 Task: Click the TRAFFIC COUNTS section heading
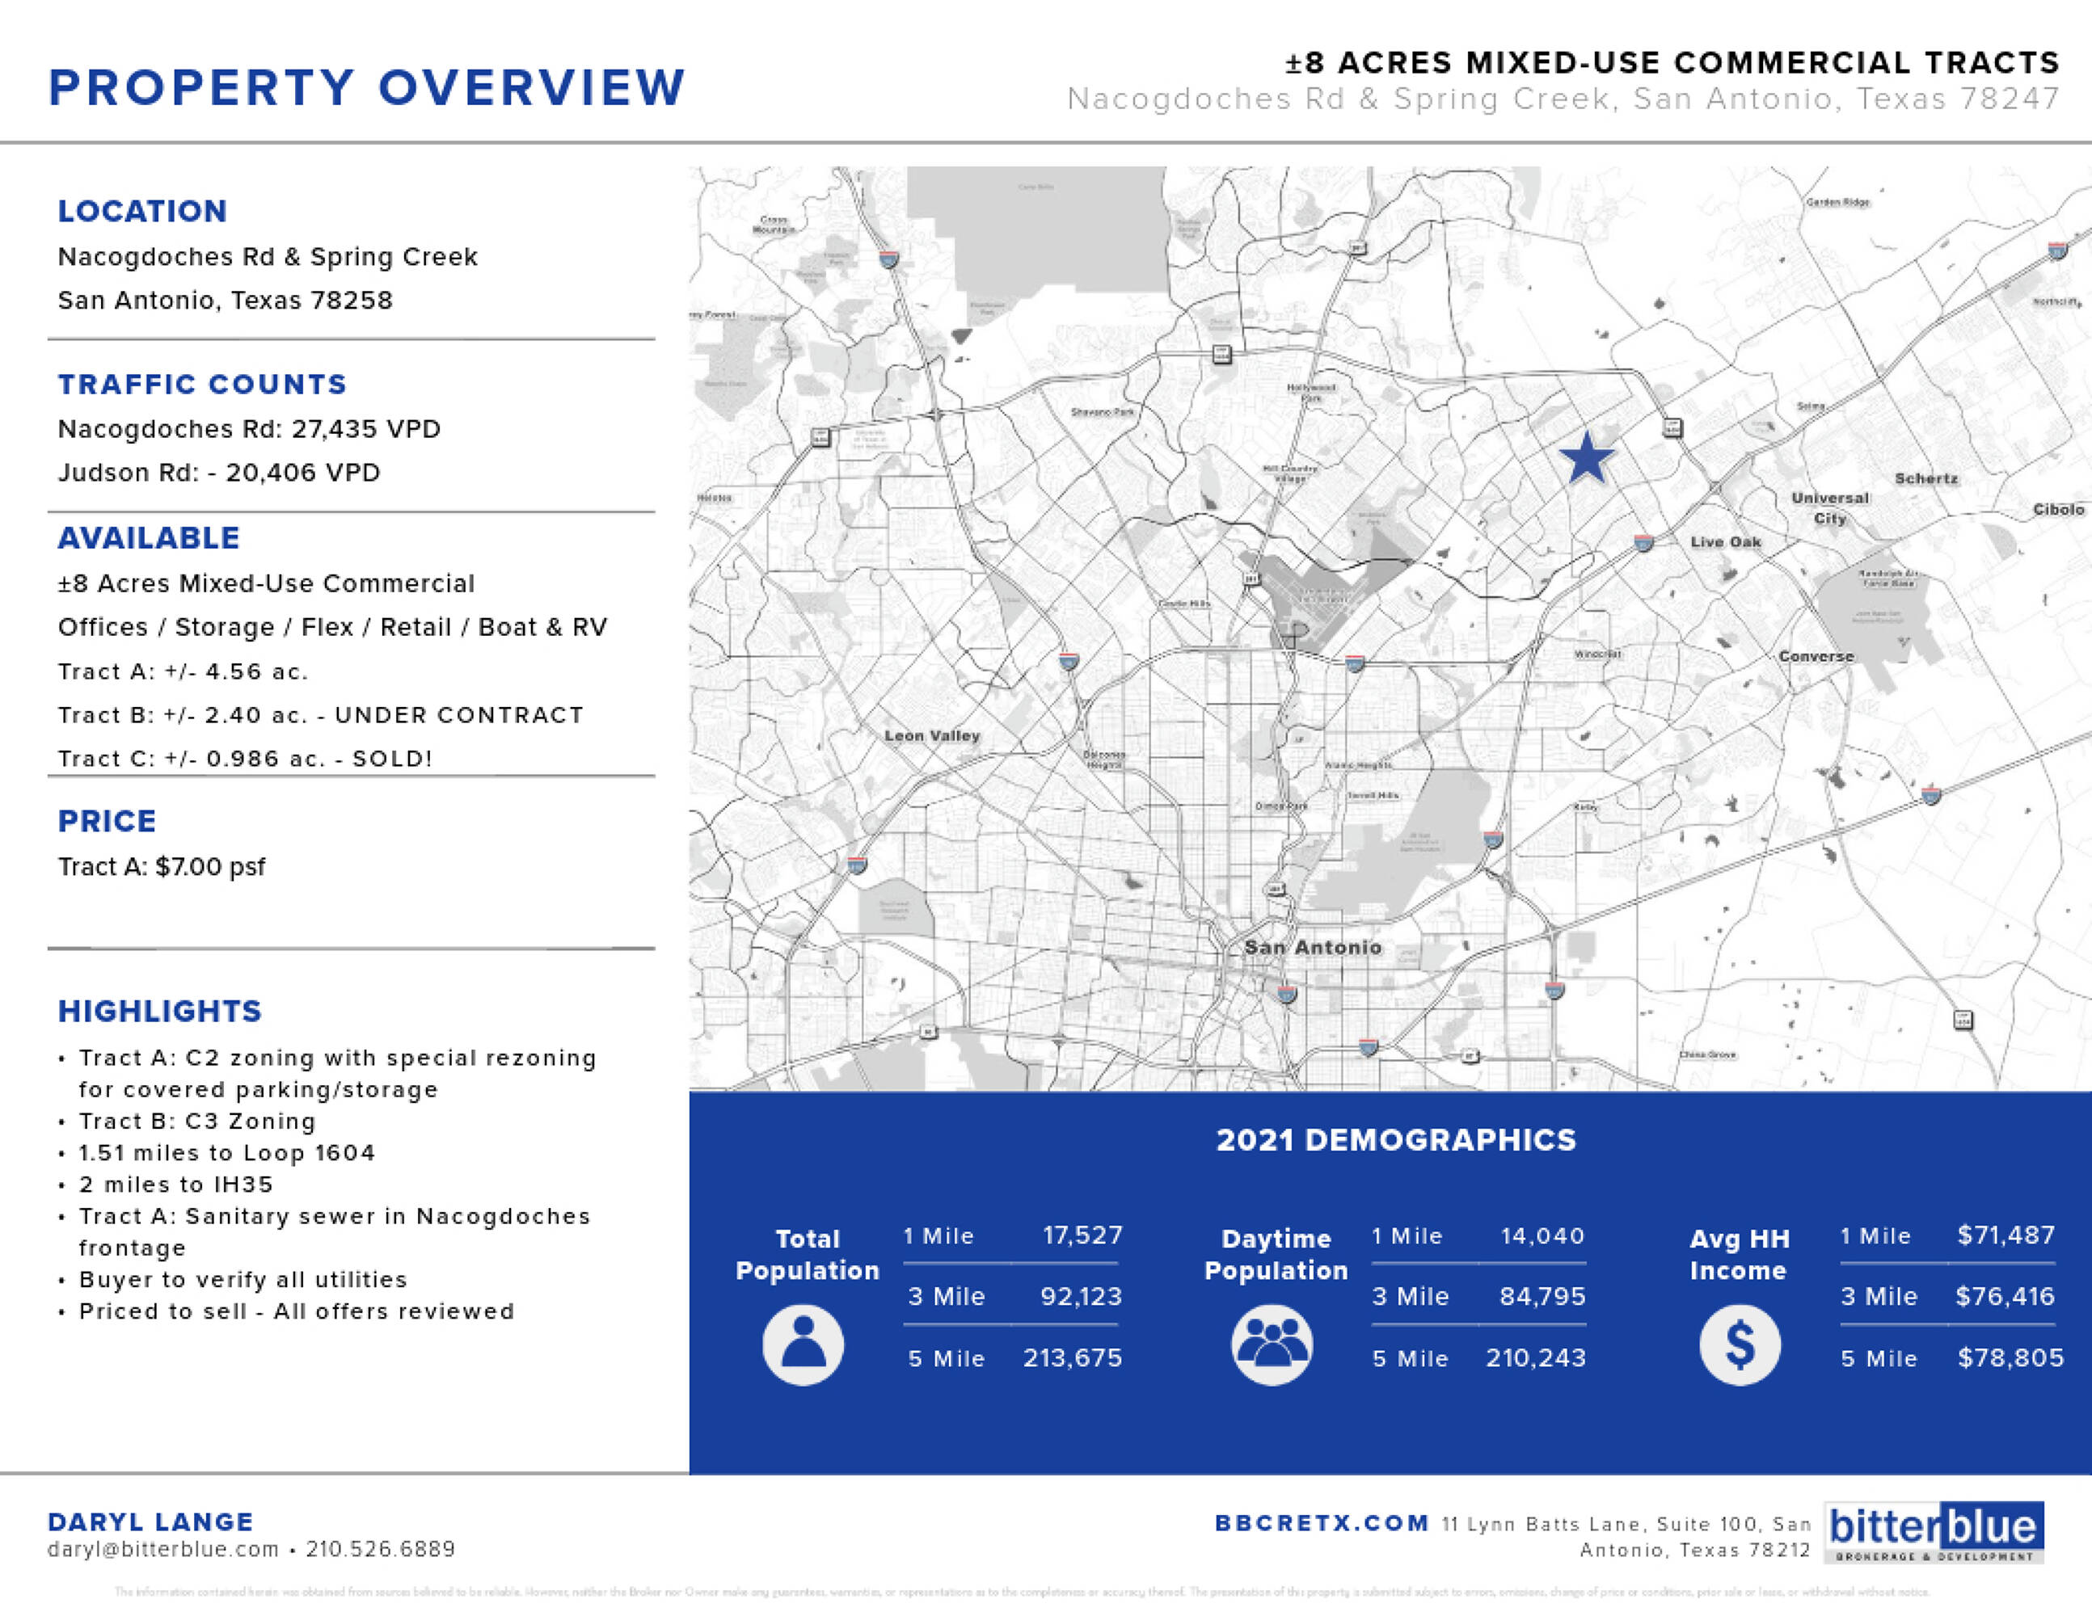click(202, 384)
